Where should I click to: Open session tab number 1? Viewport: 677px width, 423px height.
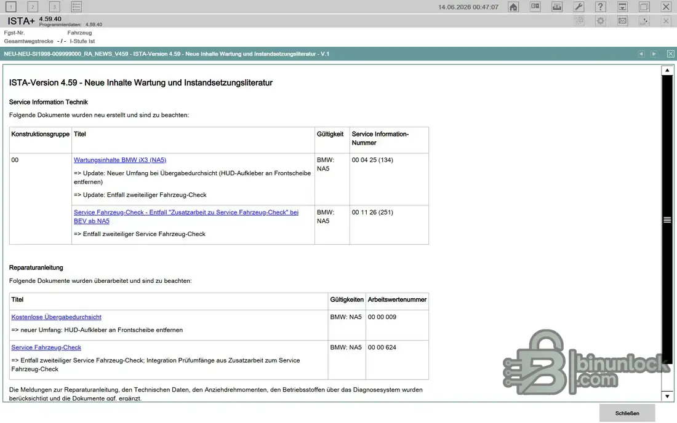(x=11, y=7)
